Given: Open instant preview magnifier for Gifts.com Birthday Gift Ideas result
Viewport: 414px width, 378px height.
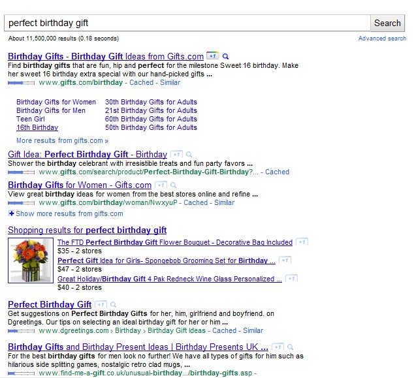Looking at the screenshot, I should click(x=225, y=57).
